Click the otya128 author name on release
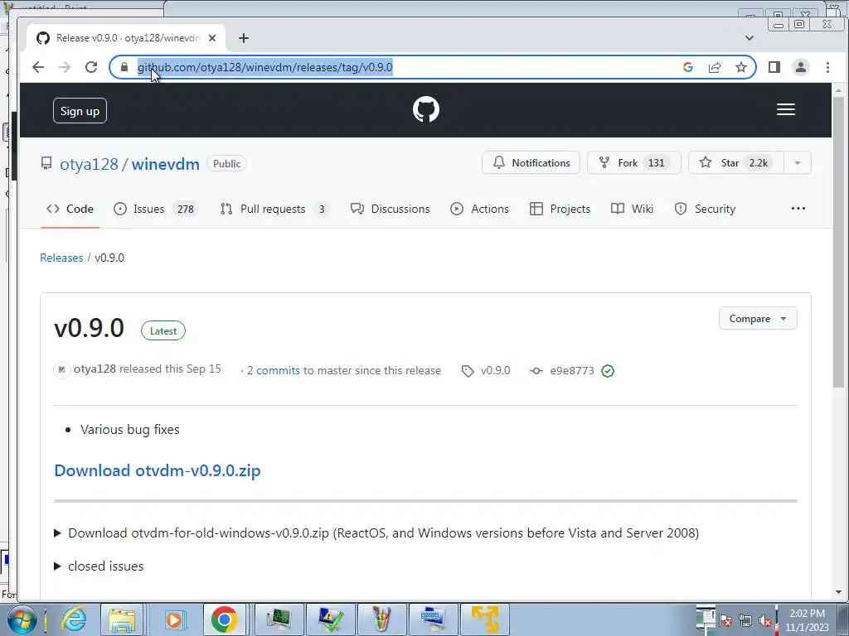Viewport: 849px width, 636px height. pyautogui.click(x=95, y=369)
